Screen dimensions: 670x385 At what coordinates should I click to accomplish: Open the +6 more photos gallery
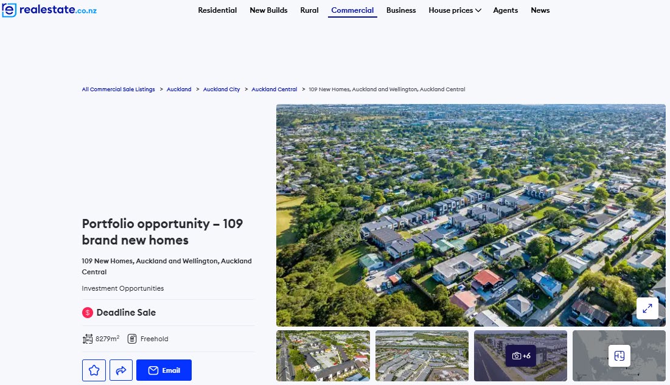521,356
